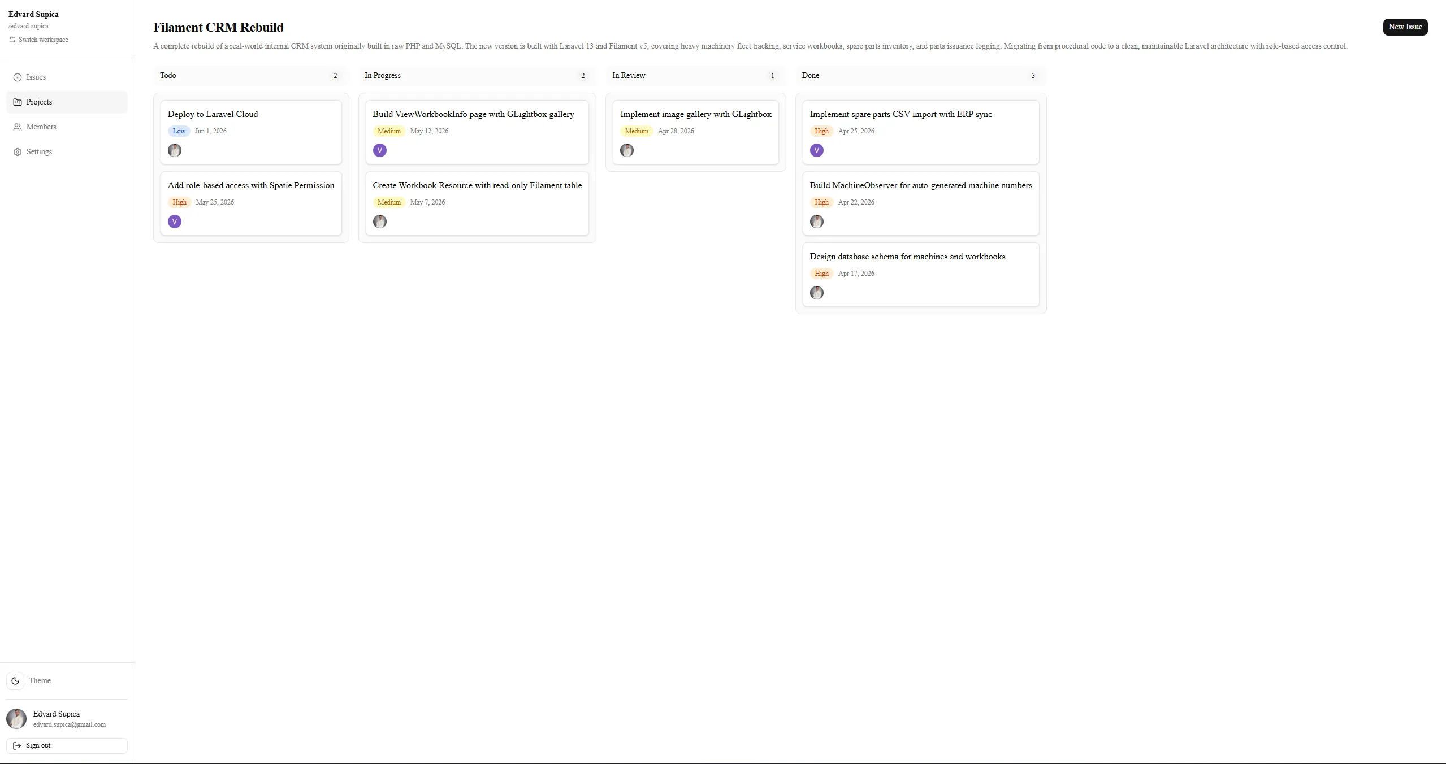
Task: Click the New Issue button
Action: [x=1405, y=27]
